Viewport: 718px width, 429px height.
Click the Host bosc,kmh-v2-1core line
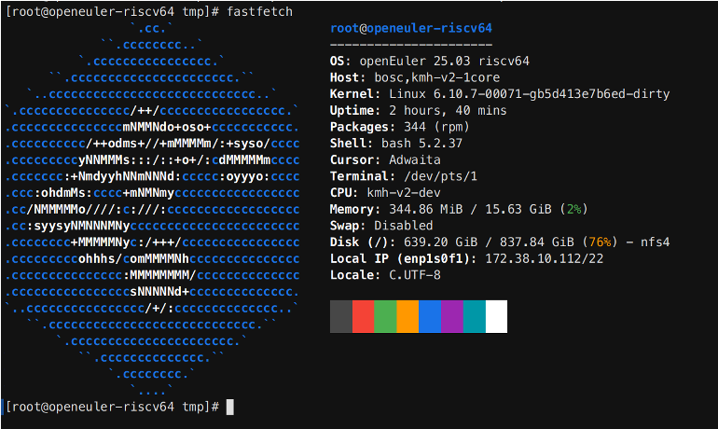pyautogui.click(x=415, y=77)
